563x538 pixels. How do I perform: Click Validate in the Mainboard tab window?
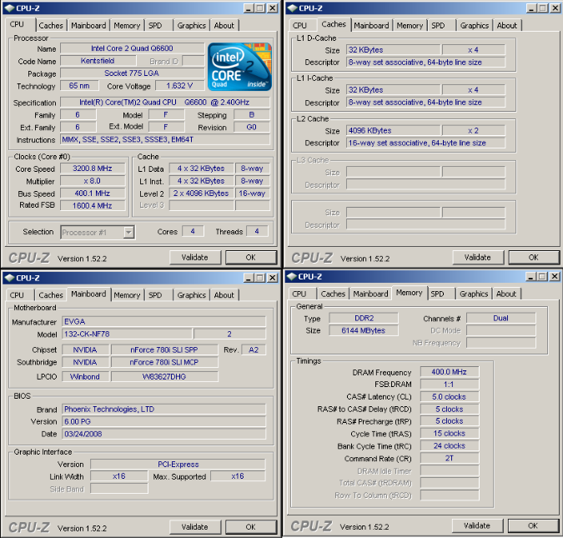point(194,527)
